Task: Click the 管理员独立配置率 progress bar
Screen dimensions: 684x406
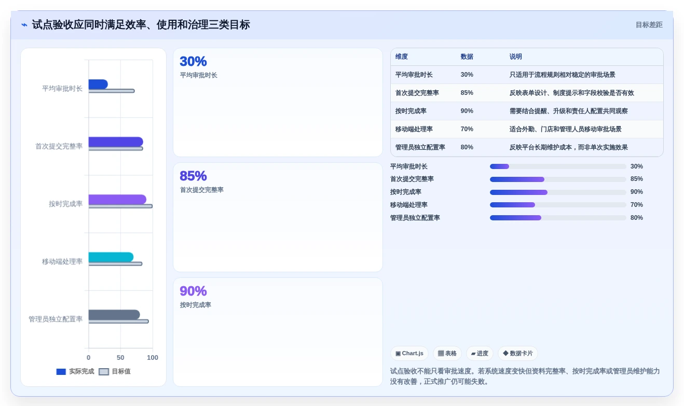Action: [558, 218]
